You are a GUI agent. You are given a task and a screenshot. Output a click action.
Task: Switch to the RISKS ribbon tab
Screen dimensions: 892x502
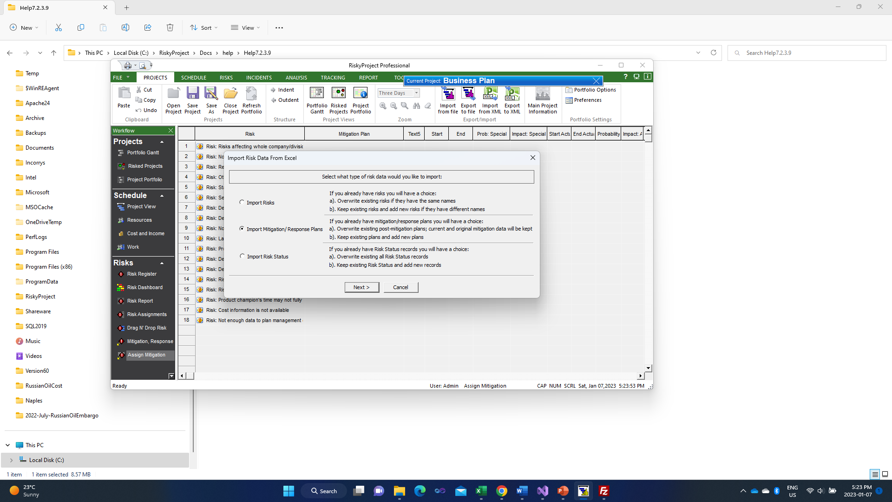click(226, 78)
